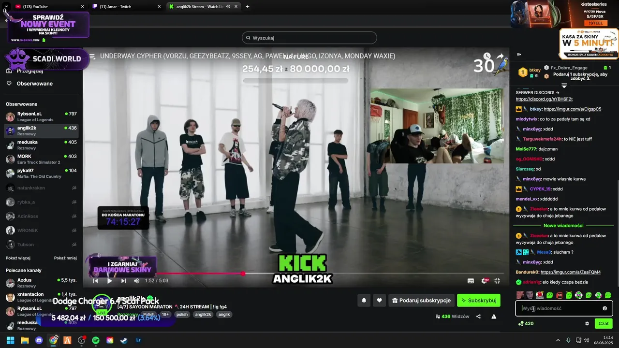Collapse chat panel with top-left chat icon
This screenshot has width=619, height=348.
pyautogui.click(x=519, y=55)
